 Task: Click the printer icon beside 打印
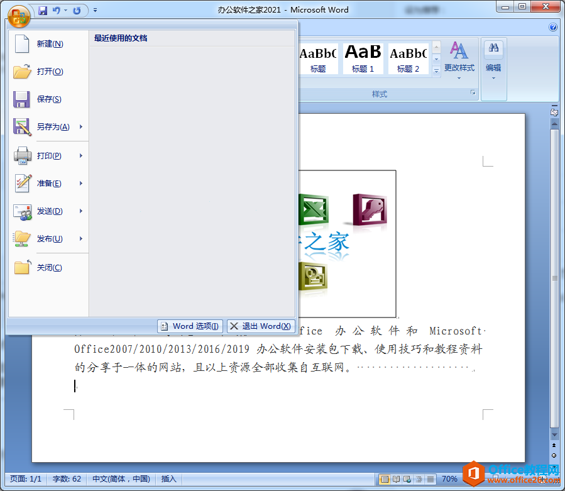pyautogui.click(x=23, y=156)
